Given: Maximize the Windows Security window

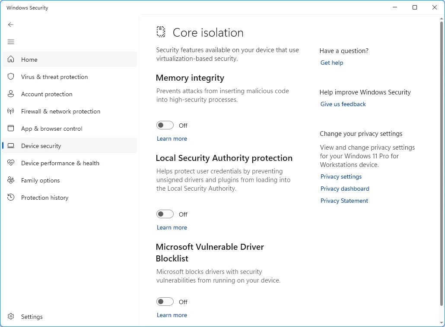Looking at the screenshot, I should pyautogui.click(x=415, y=7).
